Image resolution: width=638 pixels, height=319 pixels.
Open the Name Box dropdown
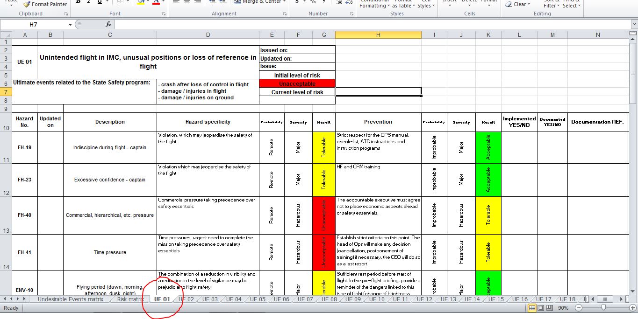point(70,24)
